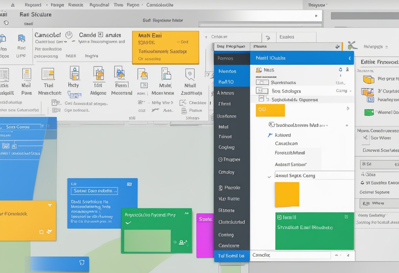Viewport: 399px width, 273px height.
Task: Open the Rogoe menu at the top
Action: coord(133,5)
